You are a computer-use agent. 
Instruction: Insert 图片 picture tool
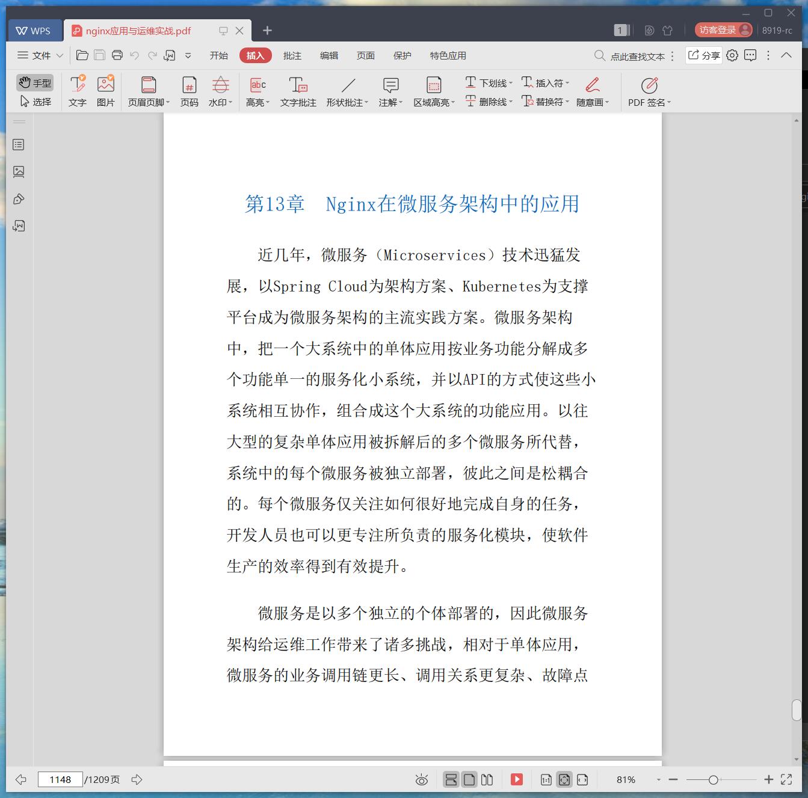coord(106,91)
